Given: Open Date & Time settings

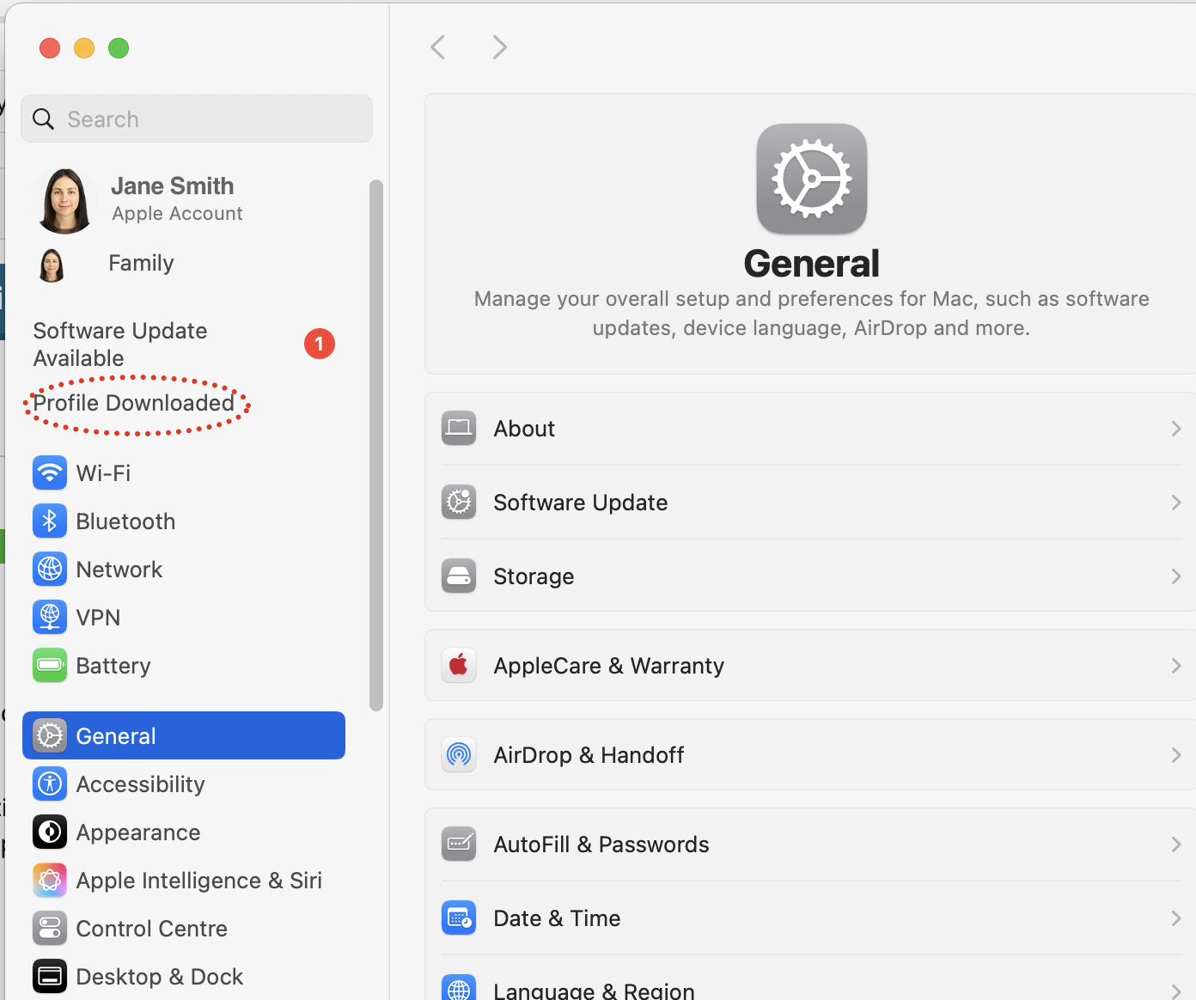Looking at the screenshot, I should 557,918.
